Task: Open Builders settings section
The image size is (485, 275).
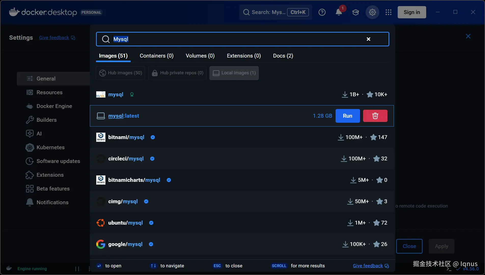Action: [53, 120]
